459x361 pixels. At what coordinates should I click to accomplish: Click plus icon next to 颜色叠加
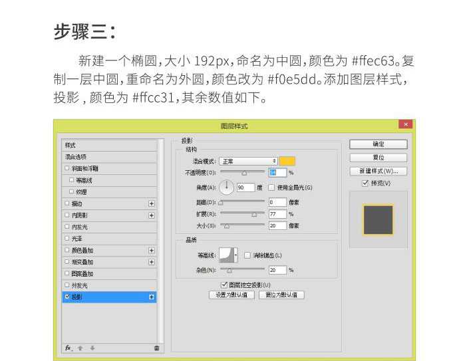coord(152,251)
